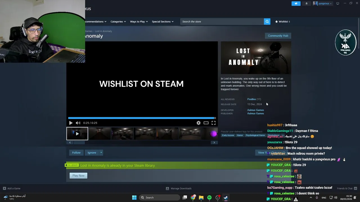The image size is (360, 202).
Task: Click the store search magnifier button
Action: (x=267, y=22)
